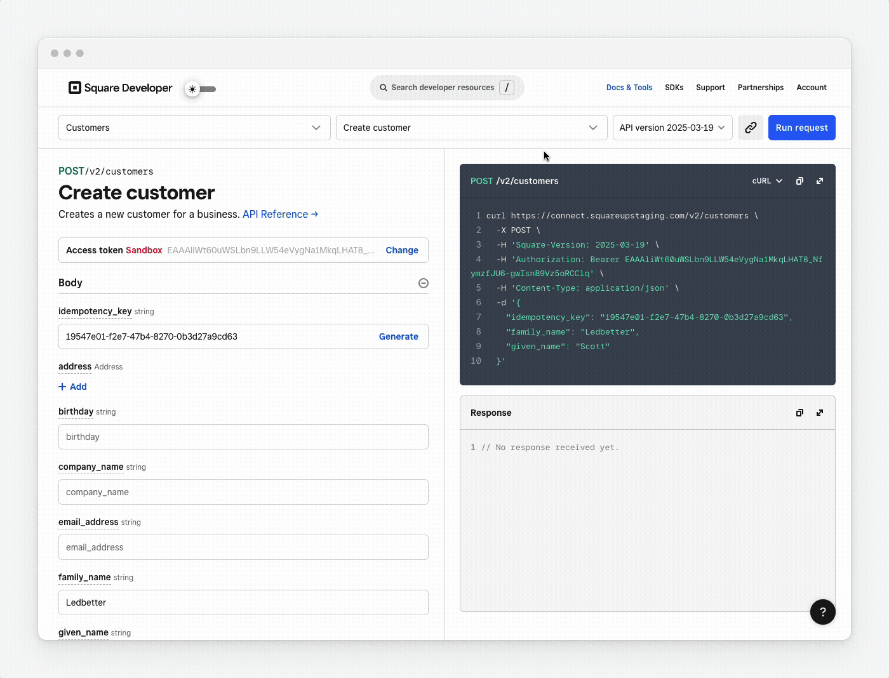Open the API Reference link
Viewport: 889px width, 678px height.
[280, 215]
